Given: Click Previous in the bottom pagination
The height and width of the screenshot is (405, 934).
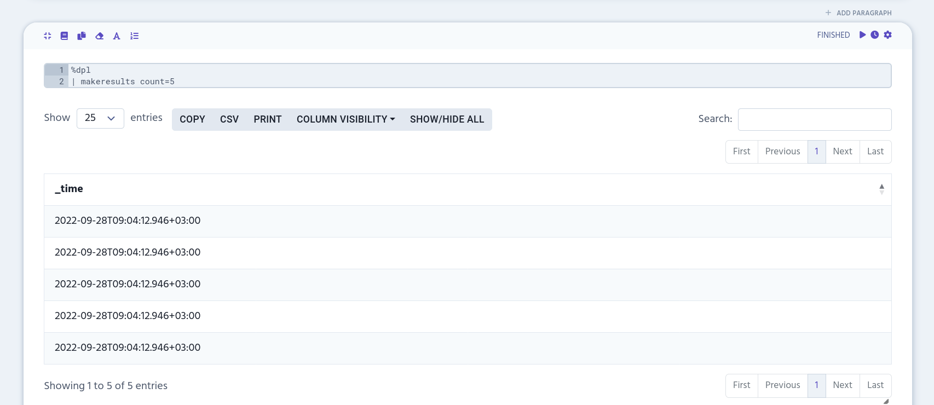Looking at the screenshot, I should pyautogui.click(x=783, y=385).
